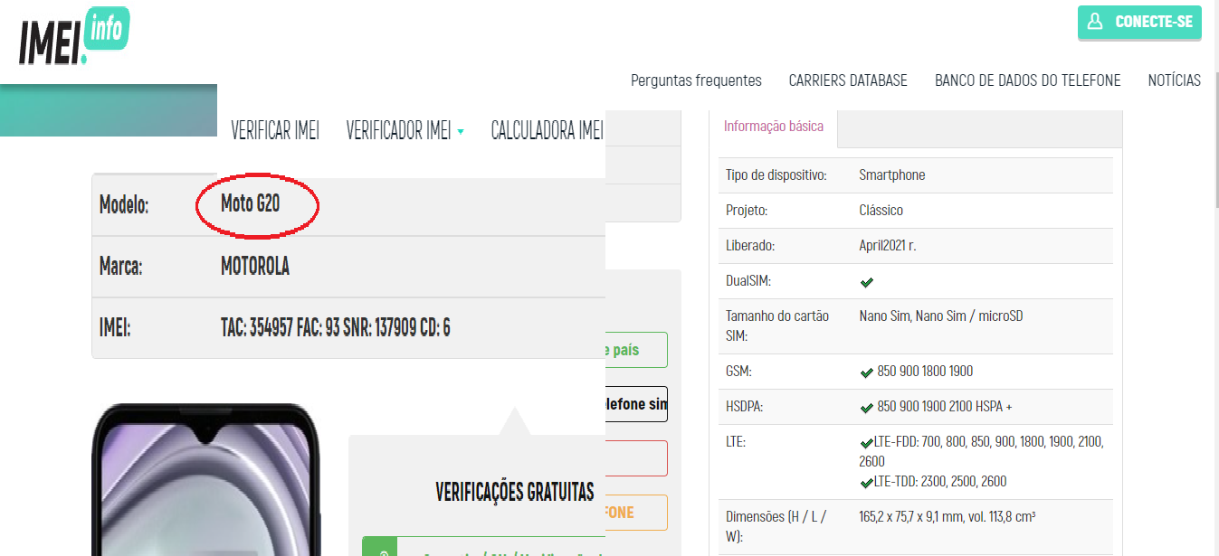Click the Clássico project value
This screenshot has height=556, width=1219.
pos(881,210)
